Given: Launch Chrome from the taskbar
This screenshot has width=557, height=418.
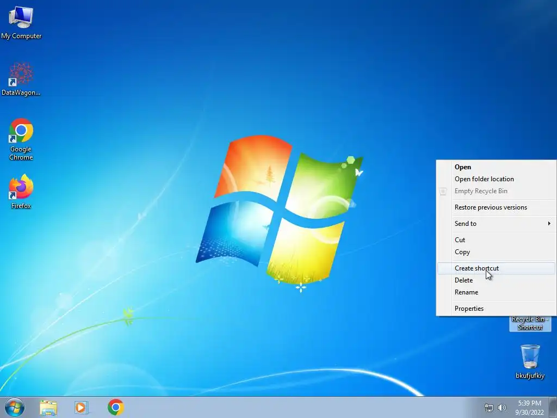Looking at the screenshot, I should coord(116,407).
